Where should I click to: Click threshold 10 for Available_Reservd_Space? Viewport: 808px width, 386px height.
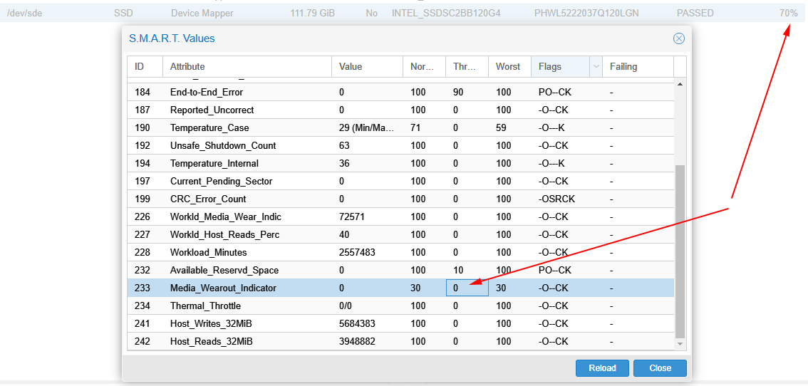pyautogui.click(x=458, y=270)
